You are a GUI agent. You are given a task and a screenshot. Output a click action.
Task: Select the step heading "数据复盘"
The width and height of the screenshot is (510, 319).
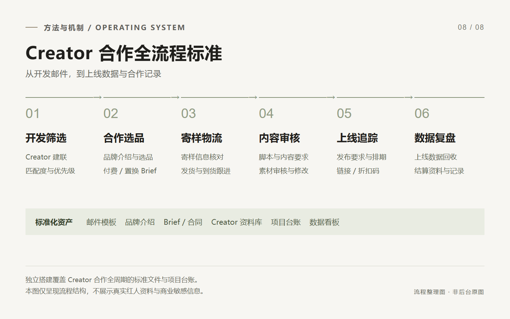[435, 138]
